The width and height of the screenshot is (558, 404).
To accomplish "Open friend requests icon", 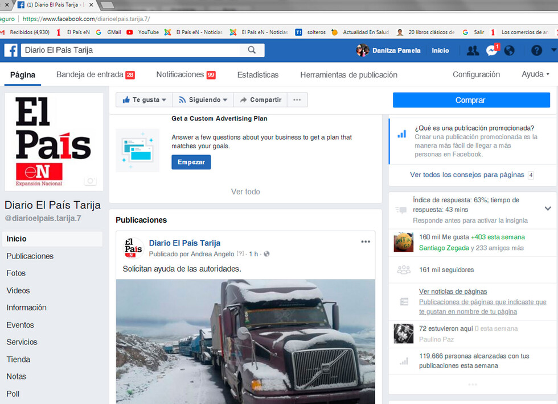I will [473, 51].
